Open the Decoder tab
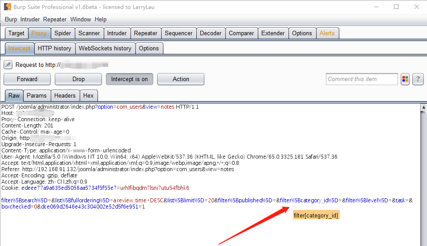The image size is (427, 246). click(211, 33)
